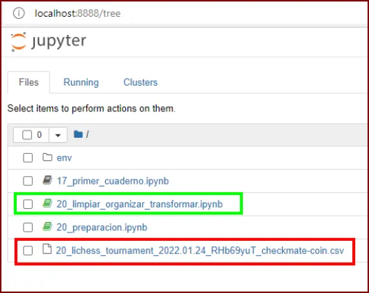Viewport: 369px width, 293px height.
Task: Click notebook icon for 17_primer_cuaderno.ipynb
Action: tap(47, 180)
